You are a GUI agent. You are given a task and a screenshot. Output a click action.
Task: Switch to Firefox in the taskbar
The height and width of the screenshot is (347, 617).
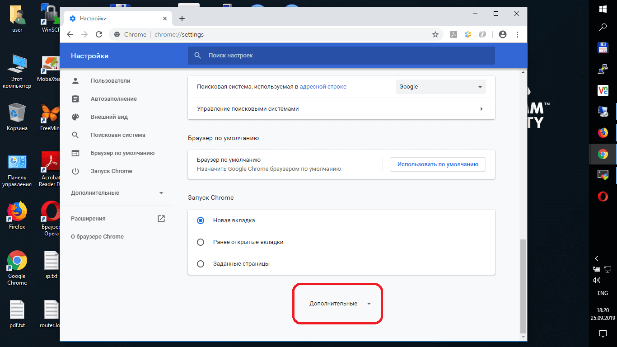603,133
